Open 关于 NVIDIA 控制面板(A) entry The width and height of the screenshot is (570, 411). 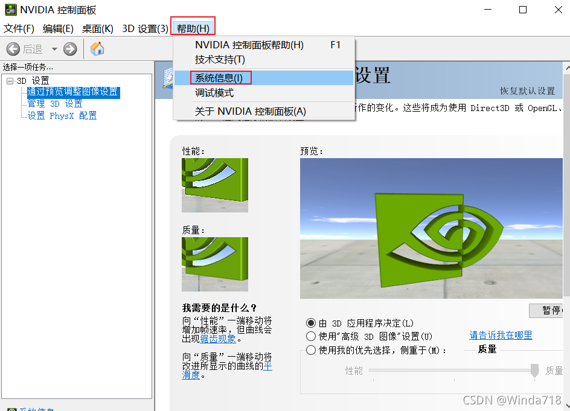(264, 111)
